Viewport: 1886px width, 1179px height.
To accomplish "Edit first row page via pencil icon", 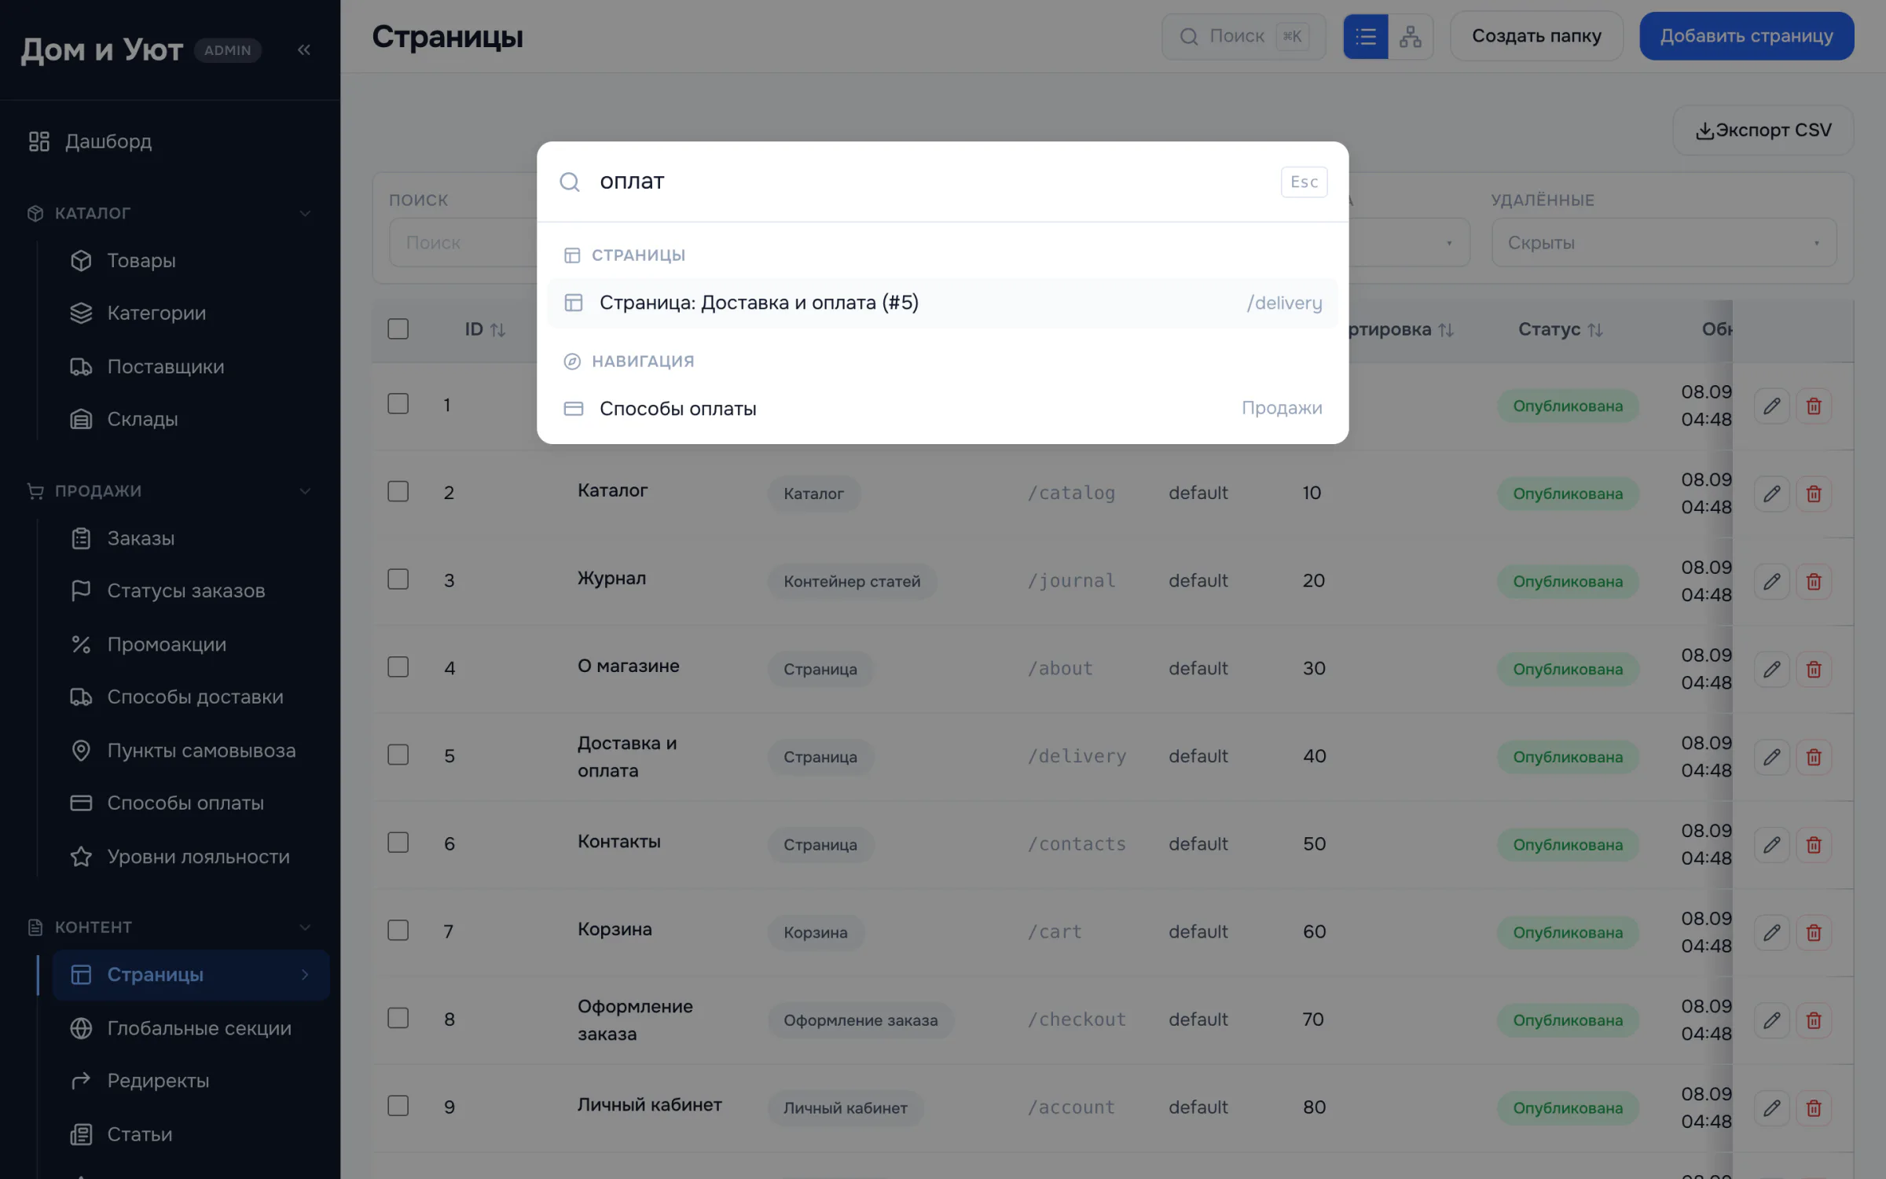I will coord(1771,406).
